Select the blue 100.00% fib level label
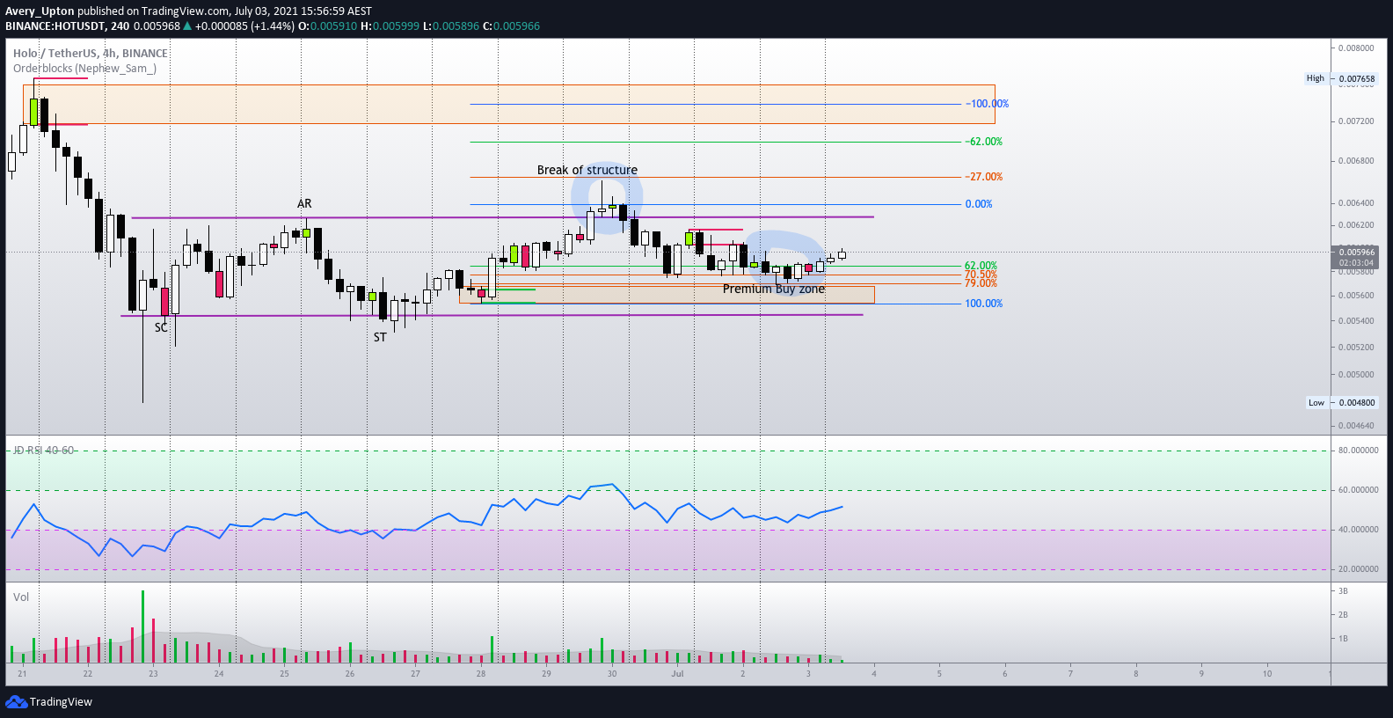 pyautogui.click(x=983, y=304)
